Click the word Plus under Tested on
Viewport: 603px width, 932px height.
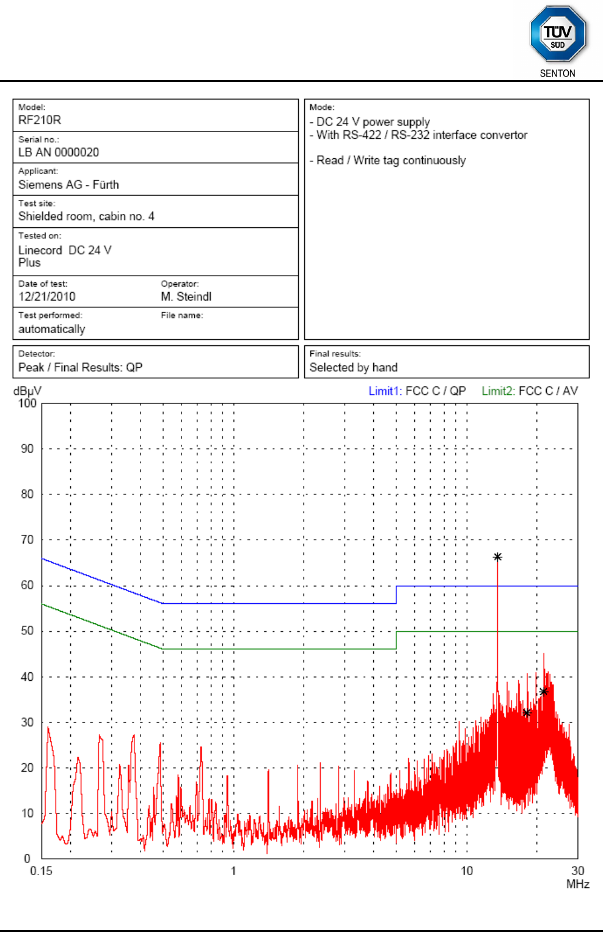(x=29, y=263)
